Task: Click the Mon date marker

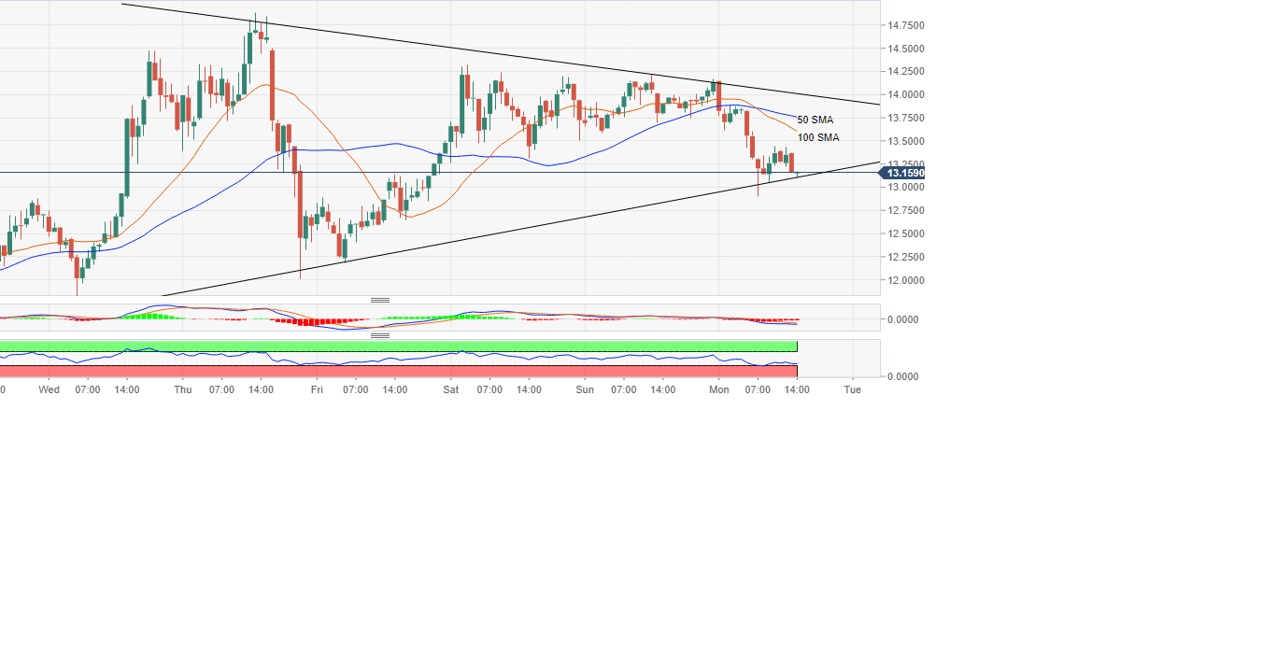Action: coord(718,389)
